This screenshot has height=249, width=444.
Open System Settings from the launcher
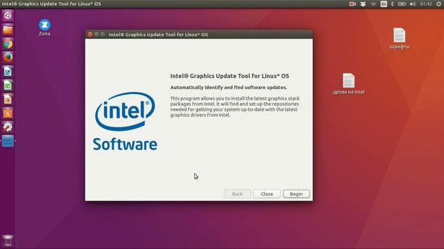[8, 127]
